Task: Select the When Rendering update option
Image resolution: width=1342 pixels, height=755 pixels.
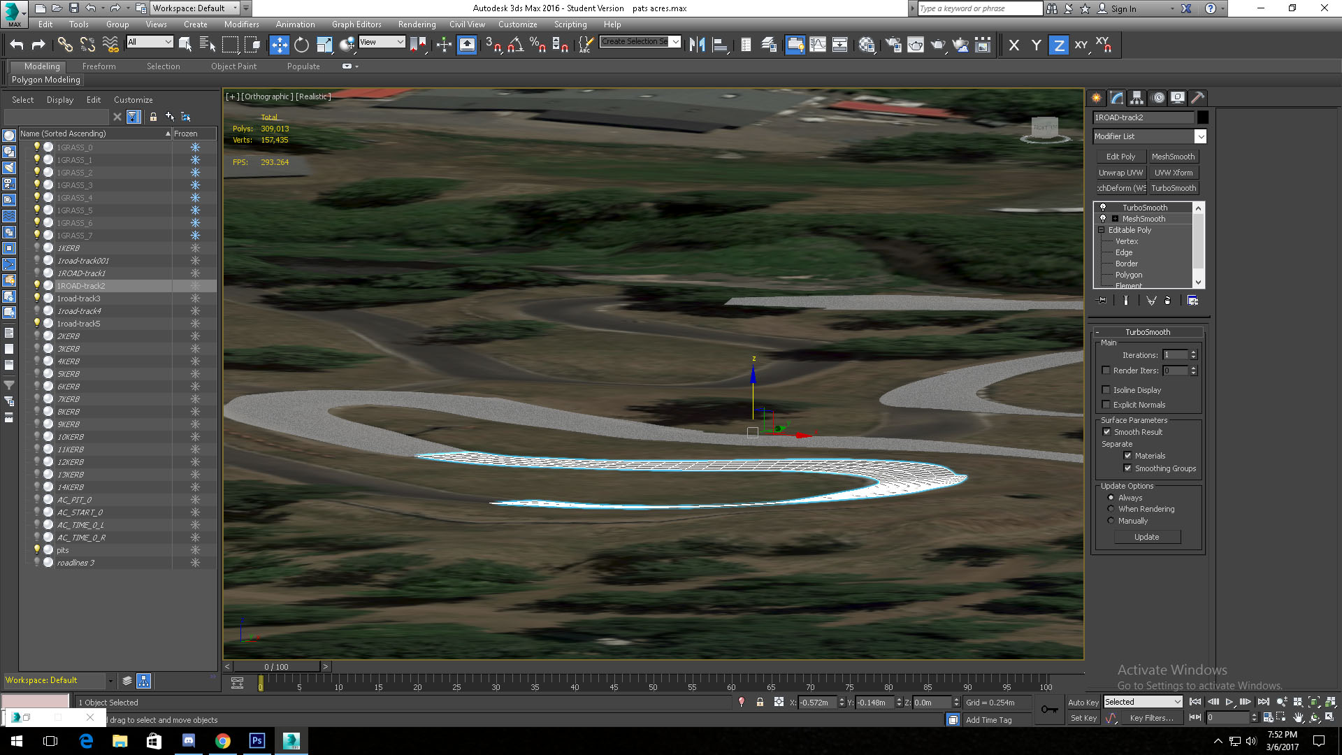Action: [1111, 509]
